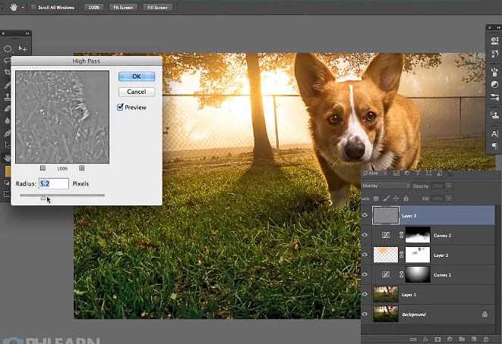Click Cancel in High Pass dialog

click(136, 92)
